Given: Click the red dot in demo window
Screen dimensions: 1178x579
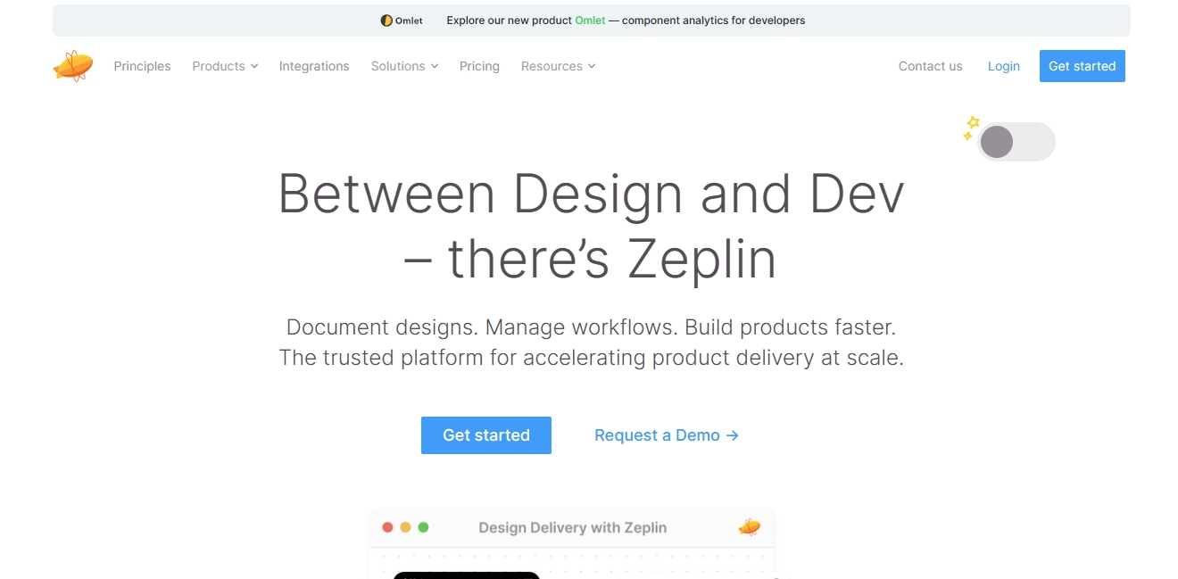Looking at the screenshot, I should click(387, 527).
